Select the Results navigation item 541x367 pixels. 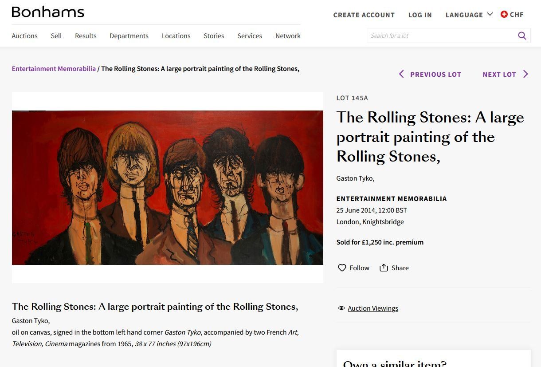(86, 36)
